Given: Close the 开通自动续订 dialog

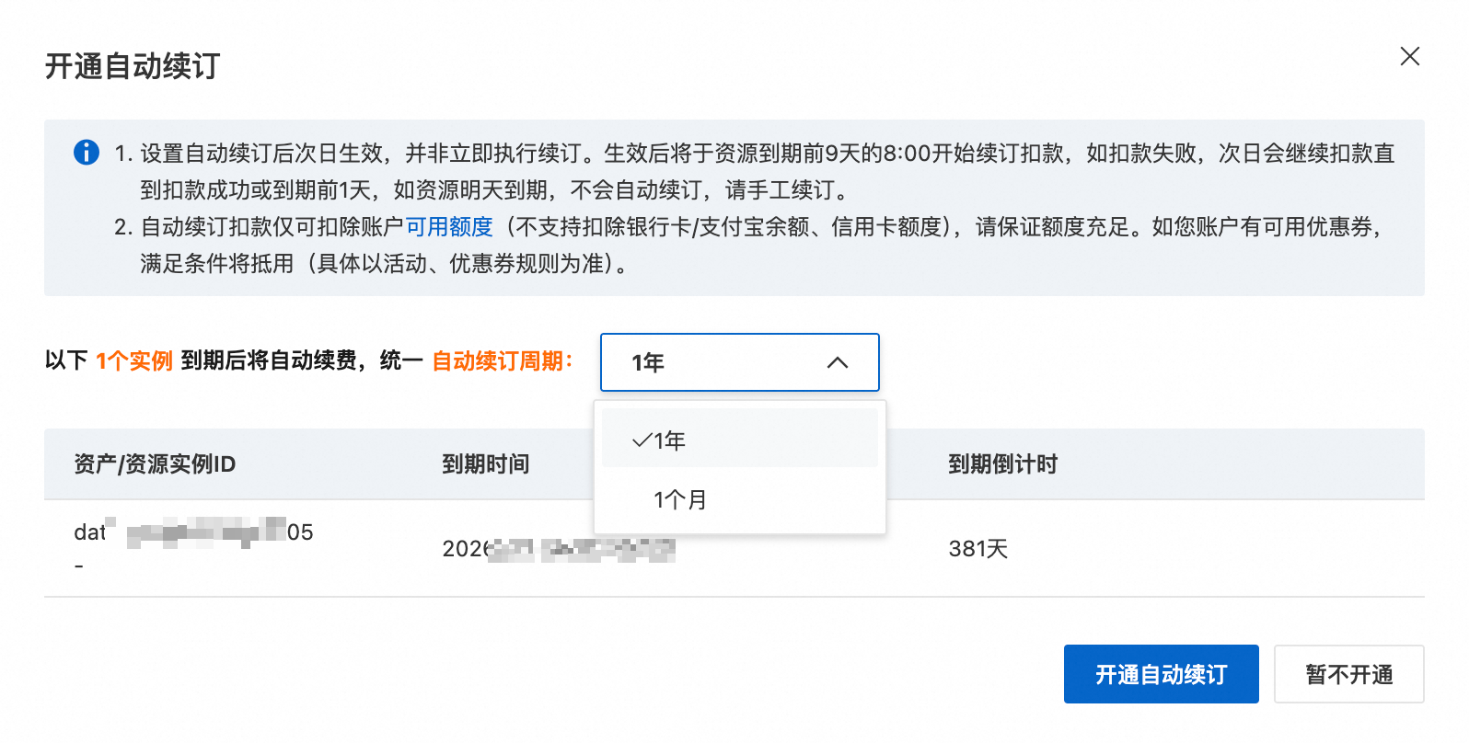Looking at the screenshot, I should pyautogui.click(x=1409, y=56).
